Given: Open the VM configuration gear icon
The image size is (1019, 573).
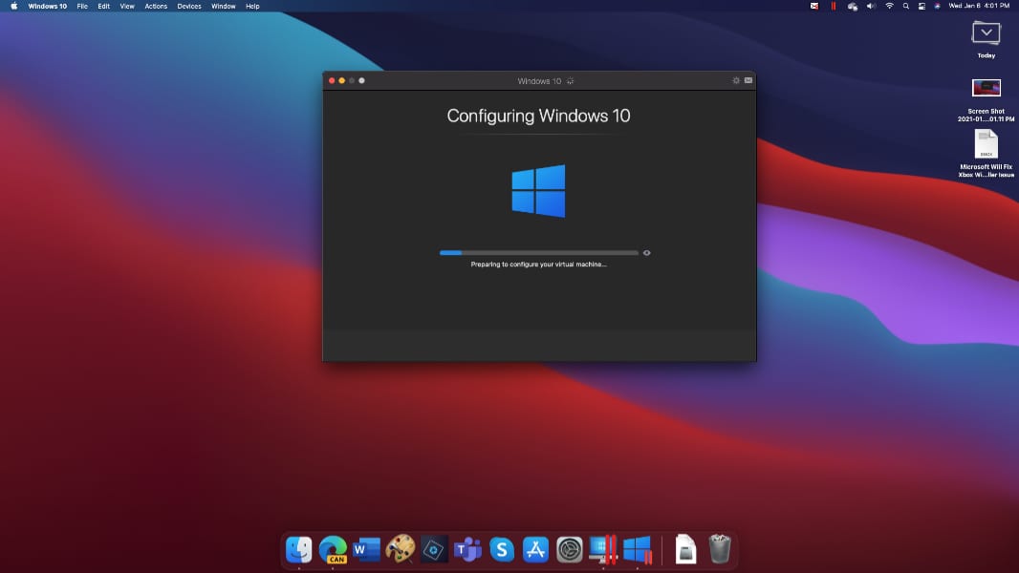Looking at the screenshot, I should (x=736, y=80).
